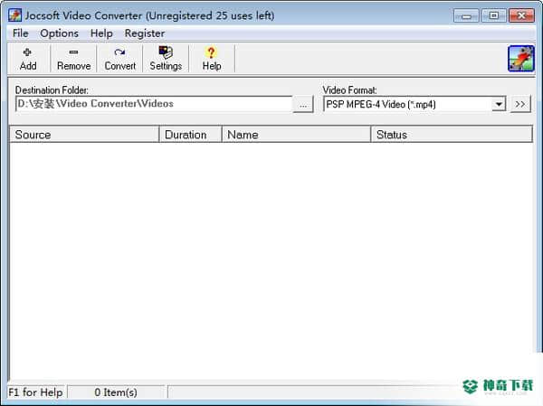This screenshot has width=543, height=406.
Task: Click the Duration column header
Action: click(190, 135)
